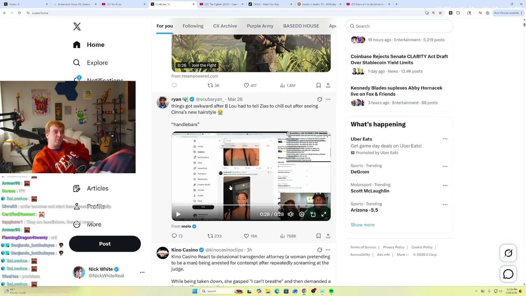Open a new browser tab
Screen dimensions: 526x296
[x=396, y=4]
